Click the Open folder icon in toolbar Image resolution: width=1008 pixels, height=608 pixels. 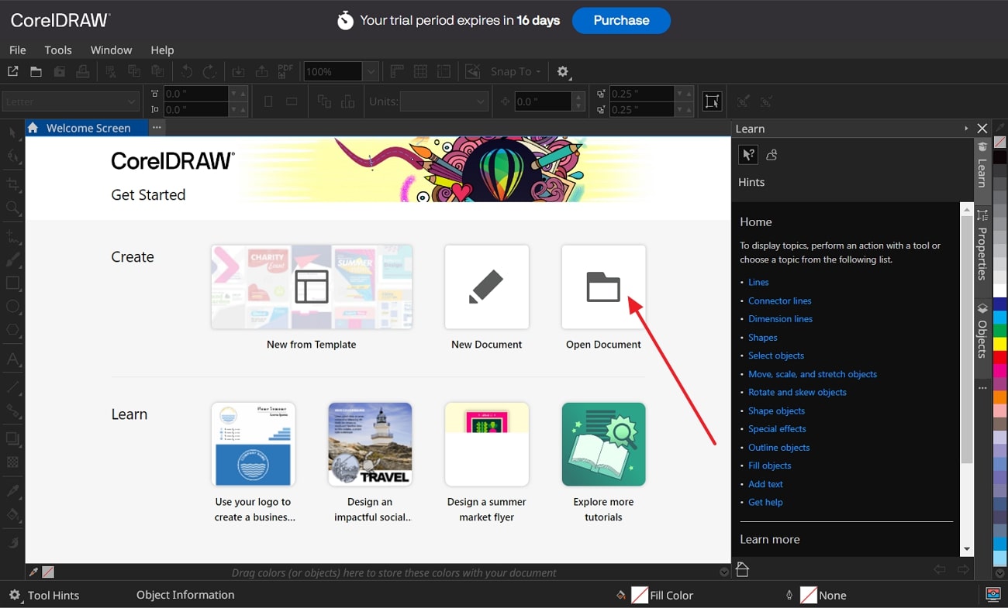[x=36, y=71]
